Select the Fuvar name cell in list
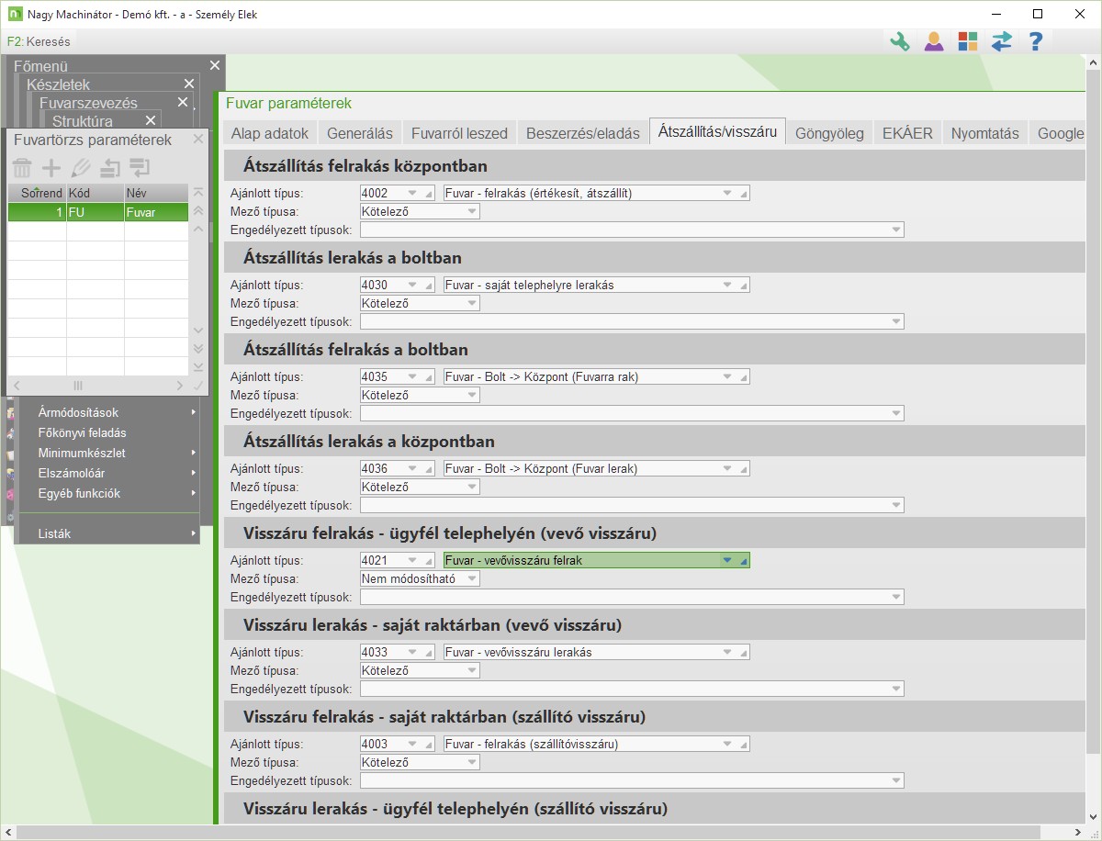 pos(156,212)
